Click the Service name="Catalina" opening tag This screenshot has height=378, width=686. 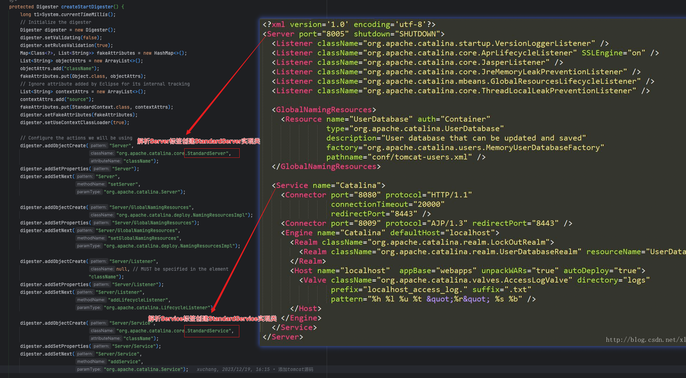(328, 185)
